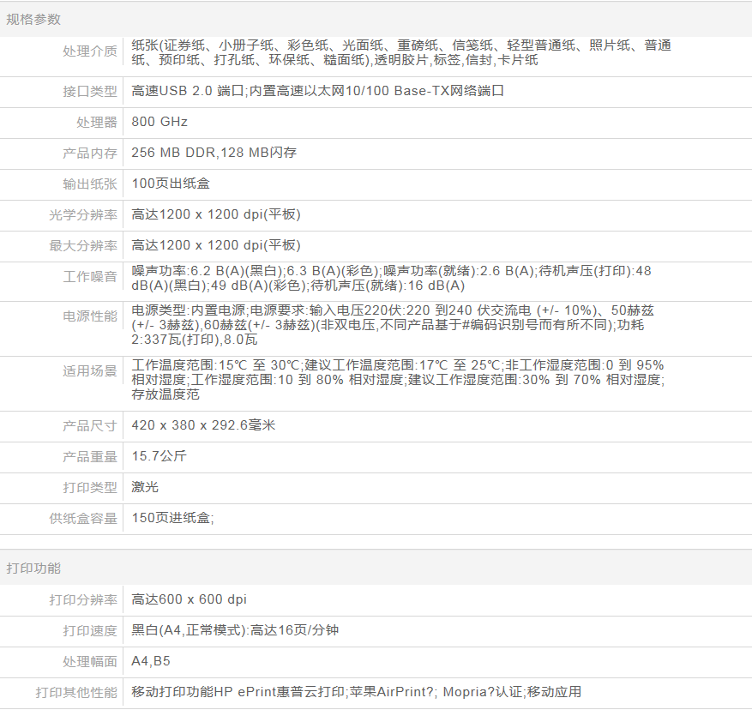Image resolution: width=752 pixels, height=710 pixels.
Task: Select the 适用场景 row label
Action: [90, 371]
